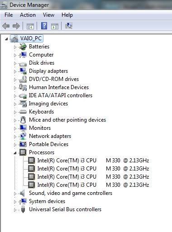
Task: Expand Universal Serial Bus controllers node
Action: [x=15, y=210]
